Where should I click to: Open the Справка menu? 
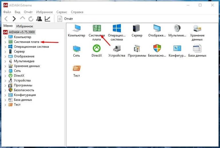coord(77,12)
